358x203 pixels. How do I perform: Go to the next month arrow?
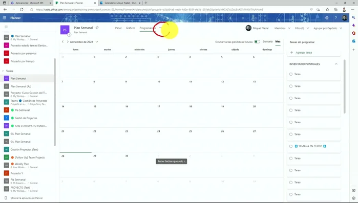tap(68, 42)
